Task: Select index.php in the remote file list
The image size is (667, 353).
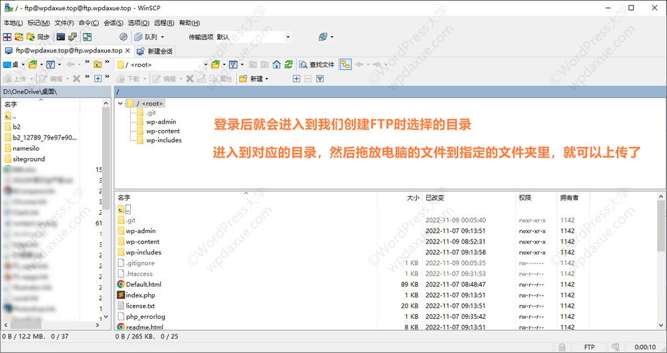Action: coord(140,295)
